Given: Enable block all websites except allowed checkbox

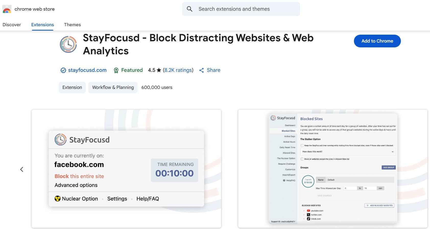Looking at the screenshot, I should click(302, 159).
